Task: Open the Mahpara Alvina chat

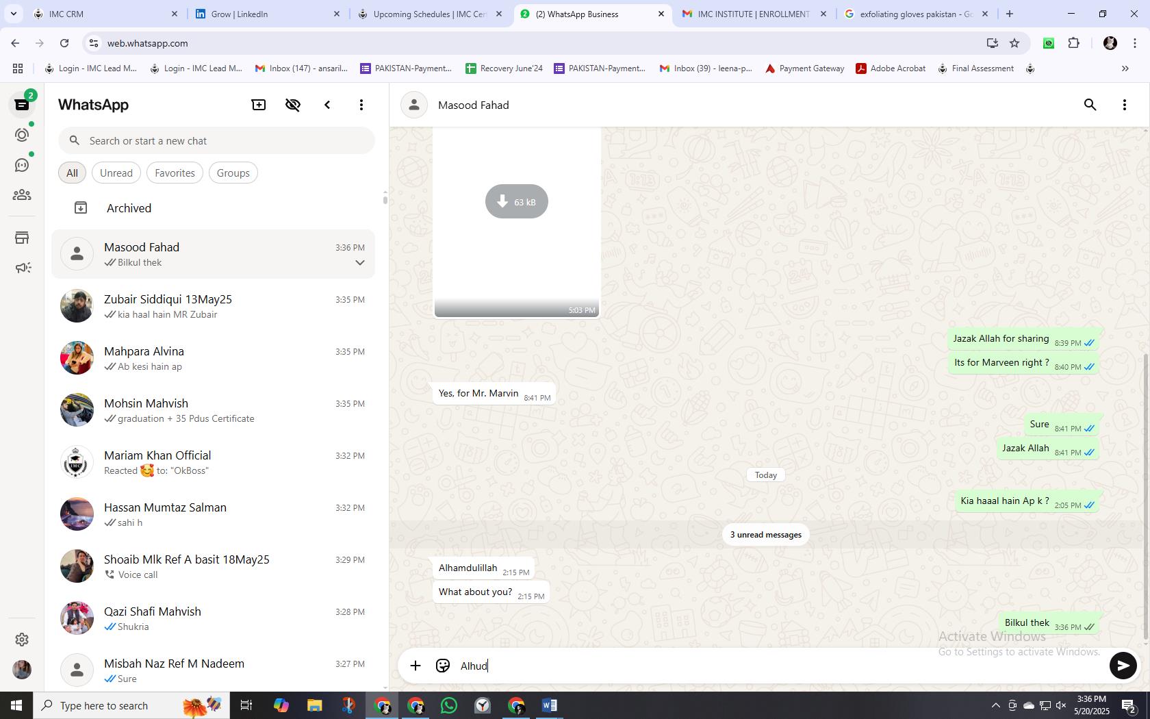Action: click(x=213, y=358)
